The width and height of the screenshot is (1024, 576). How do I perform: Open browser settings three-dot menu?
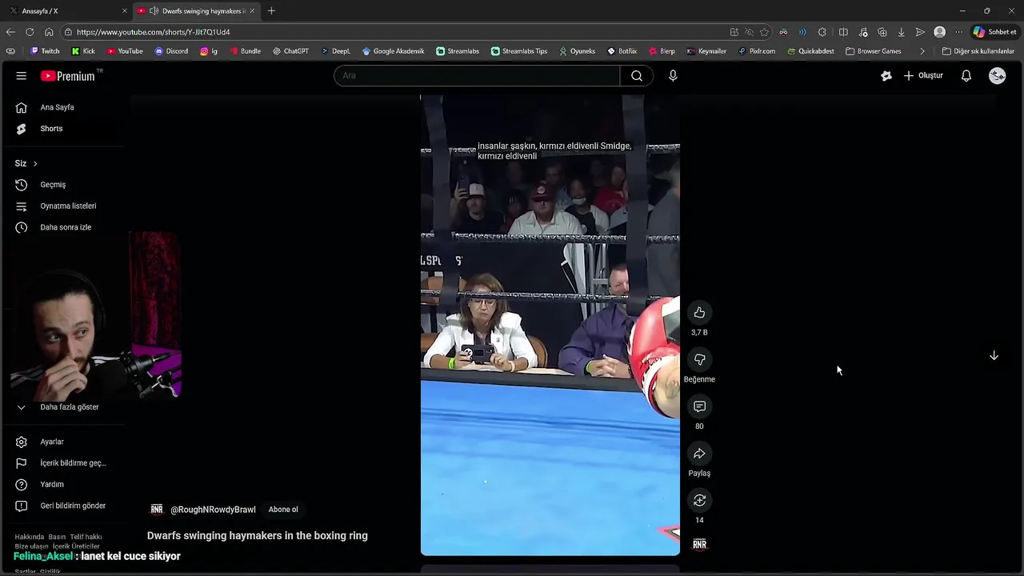(x=958, y=32)
